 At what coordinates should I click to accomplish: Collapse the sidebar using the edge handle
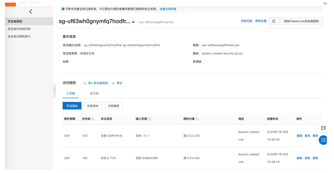click(x=55, y=90)
